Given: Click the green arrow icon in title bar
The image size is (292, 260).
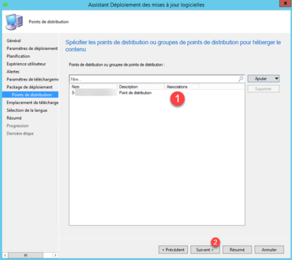Looking at the screenshot, I should [x=5, y=5].
